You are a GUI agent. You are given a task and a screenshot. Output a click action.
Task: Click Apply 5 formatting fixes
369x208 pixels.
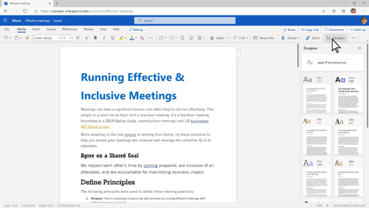pos(332,63)
